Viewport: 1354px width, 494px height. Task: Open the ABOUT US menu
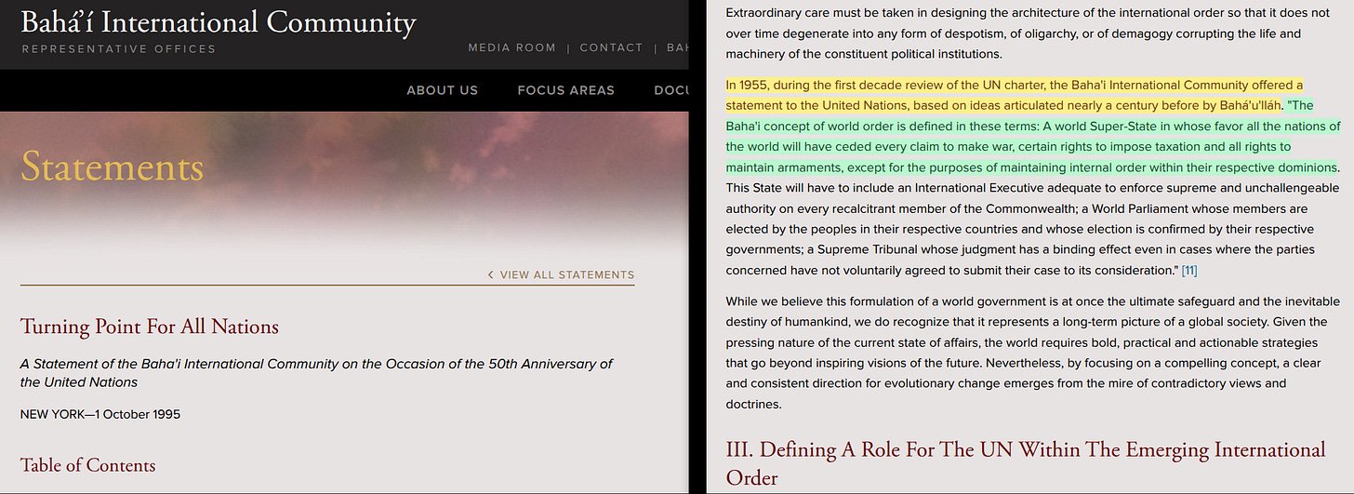click(x=442, y=90)
